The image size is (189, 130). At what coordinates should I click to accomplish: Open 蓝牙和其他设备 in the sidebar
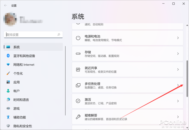(33, 56)
